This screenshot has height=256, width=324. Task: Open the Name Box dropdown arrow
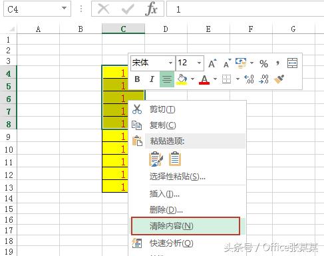point(64,8)
